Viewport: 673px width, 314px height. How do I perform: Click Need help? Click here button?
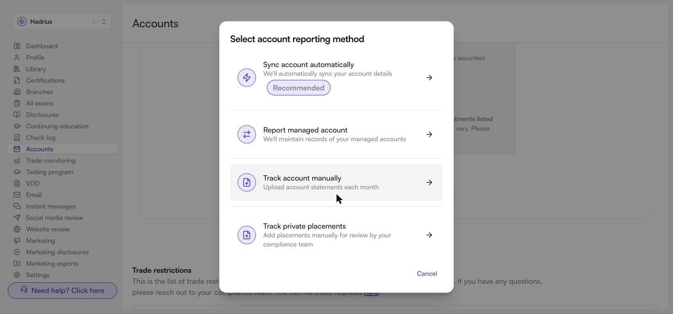(62, 291)
